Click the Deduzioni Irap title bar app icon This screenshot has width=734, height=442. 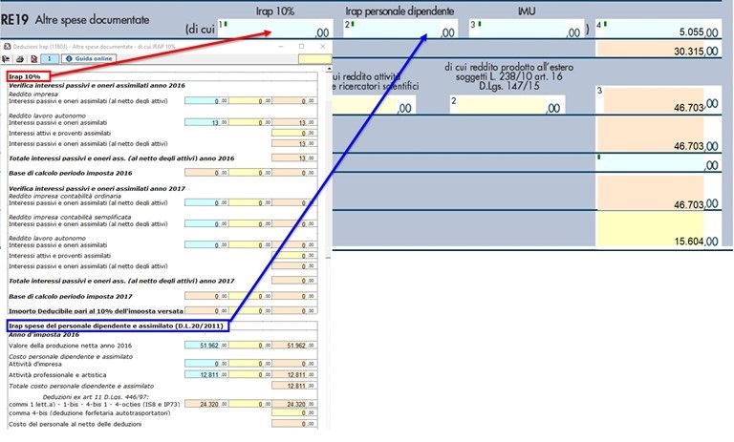pyautogui.click(x=7, y=47)
